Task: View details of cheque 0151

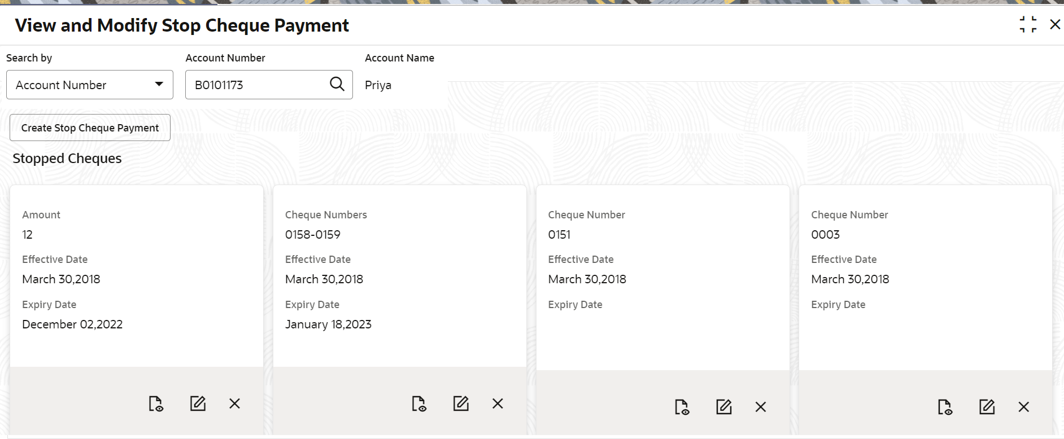Action: coord(682,407)
